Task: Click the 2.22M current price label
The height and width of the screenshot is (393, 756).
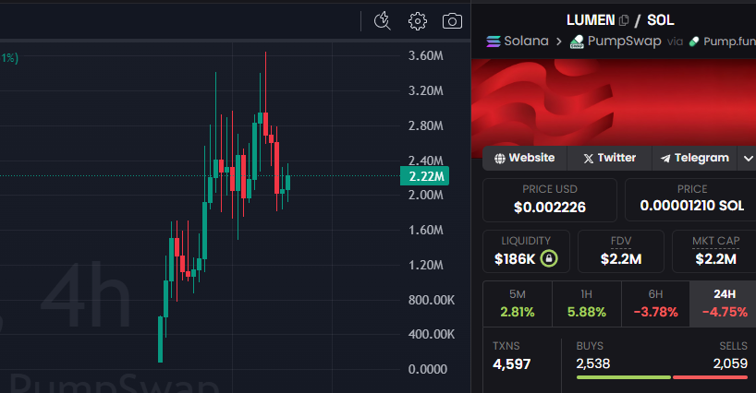Action: click(x=425, y=176)
